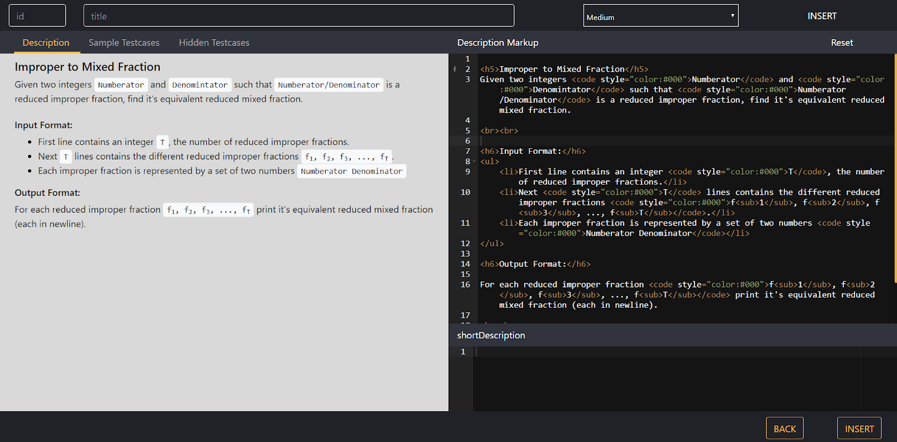
Task: Click the bottom INSERT button
Action: pos(859,429)
